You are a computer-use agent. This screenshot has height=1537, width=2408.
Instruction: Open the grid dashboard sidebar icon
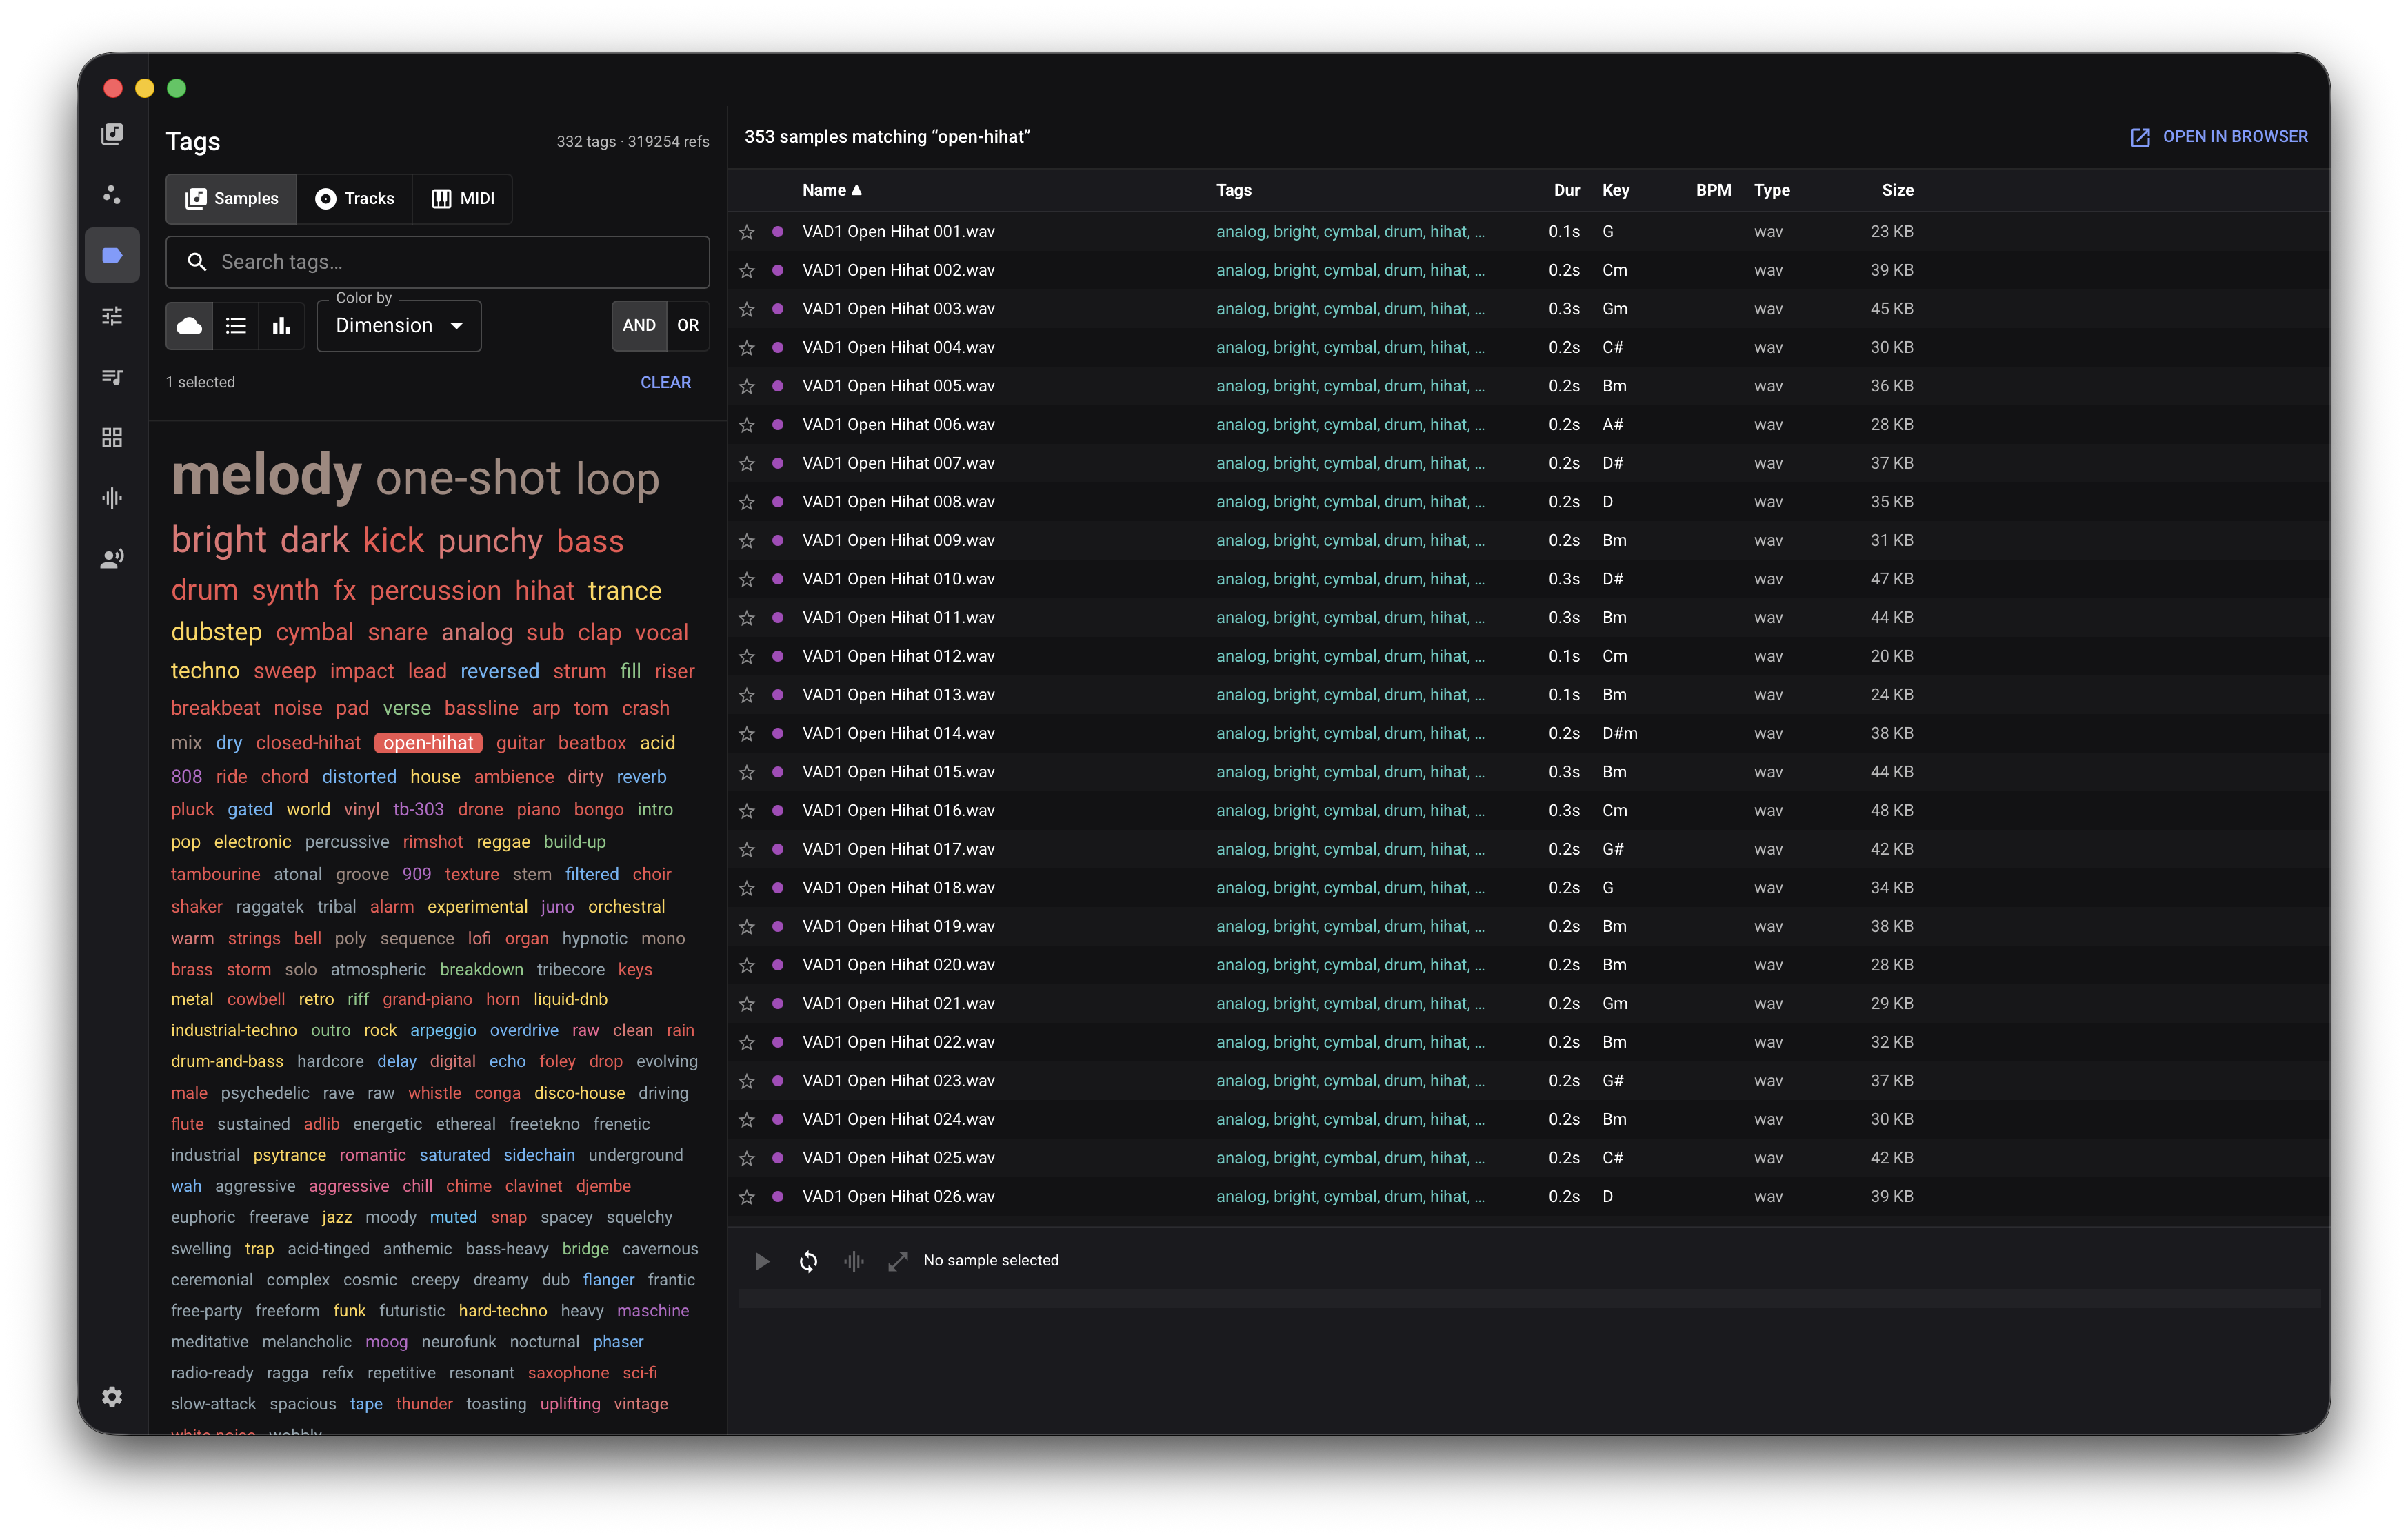point(112,437)
